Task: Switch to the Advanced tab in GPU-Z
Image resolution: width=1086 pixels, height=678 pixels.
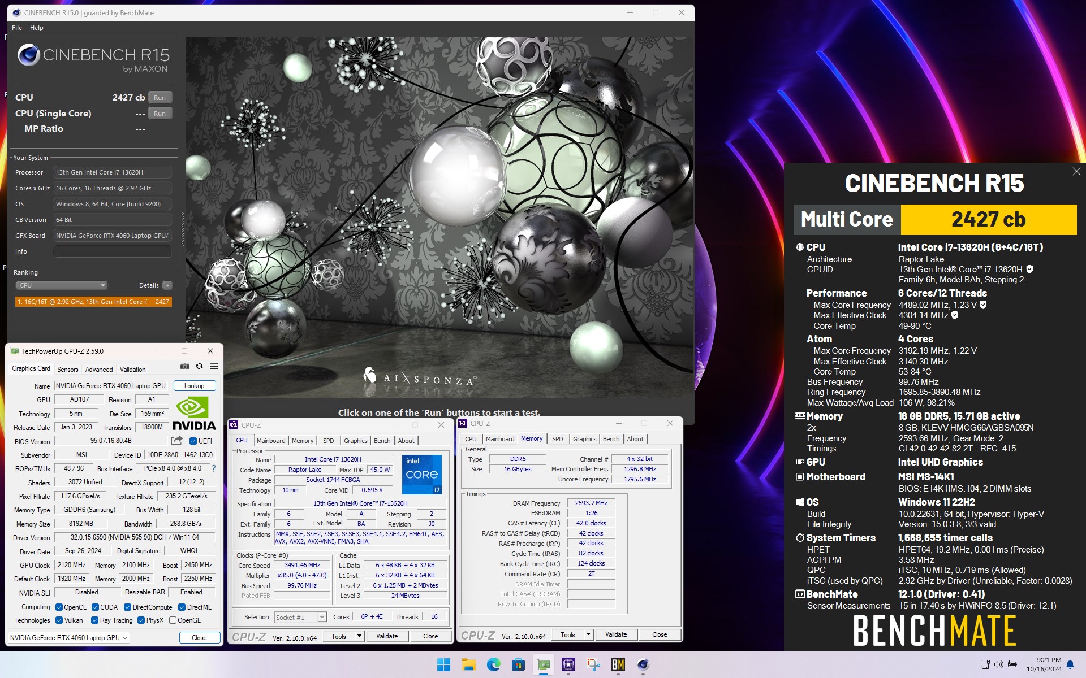Action: point(99,370)
